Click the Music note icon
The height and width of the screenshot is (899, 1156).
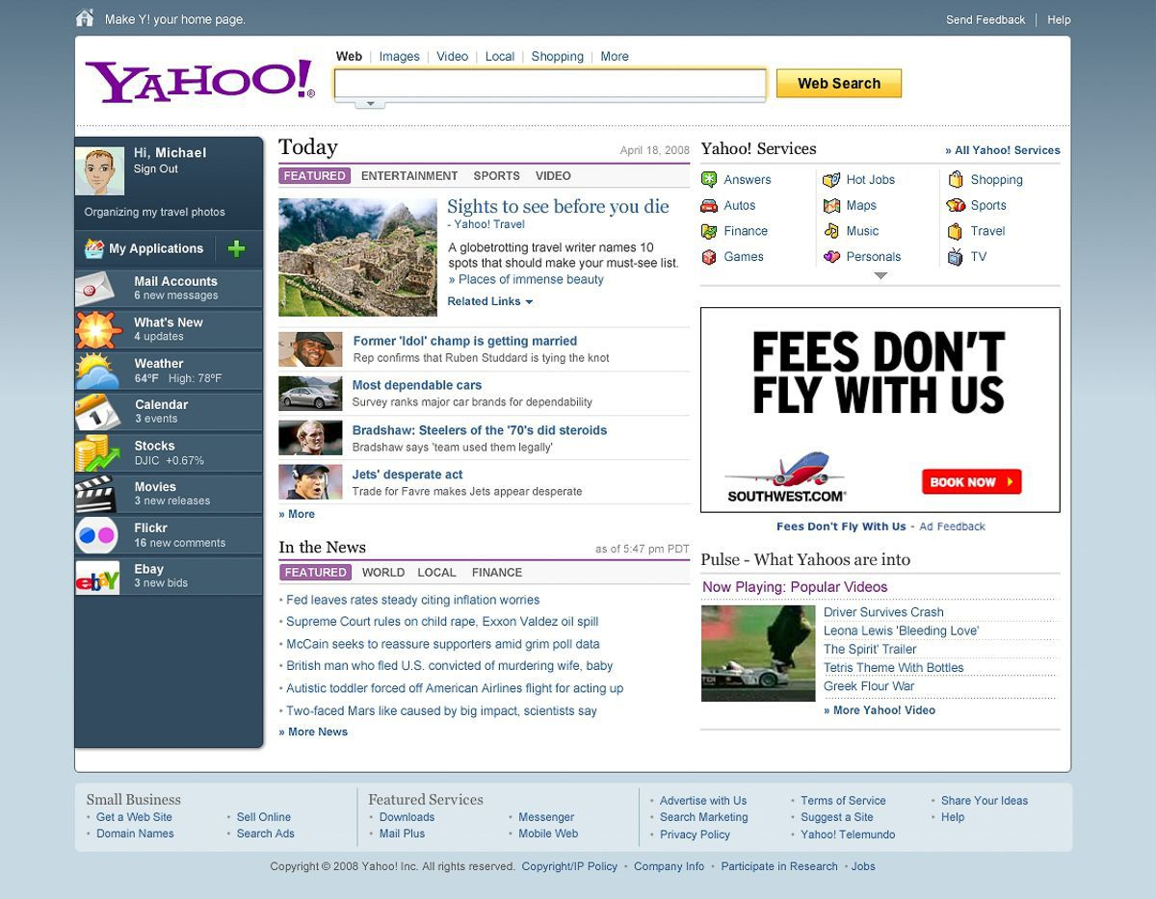coord(831,231)
